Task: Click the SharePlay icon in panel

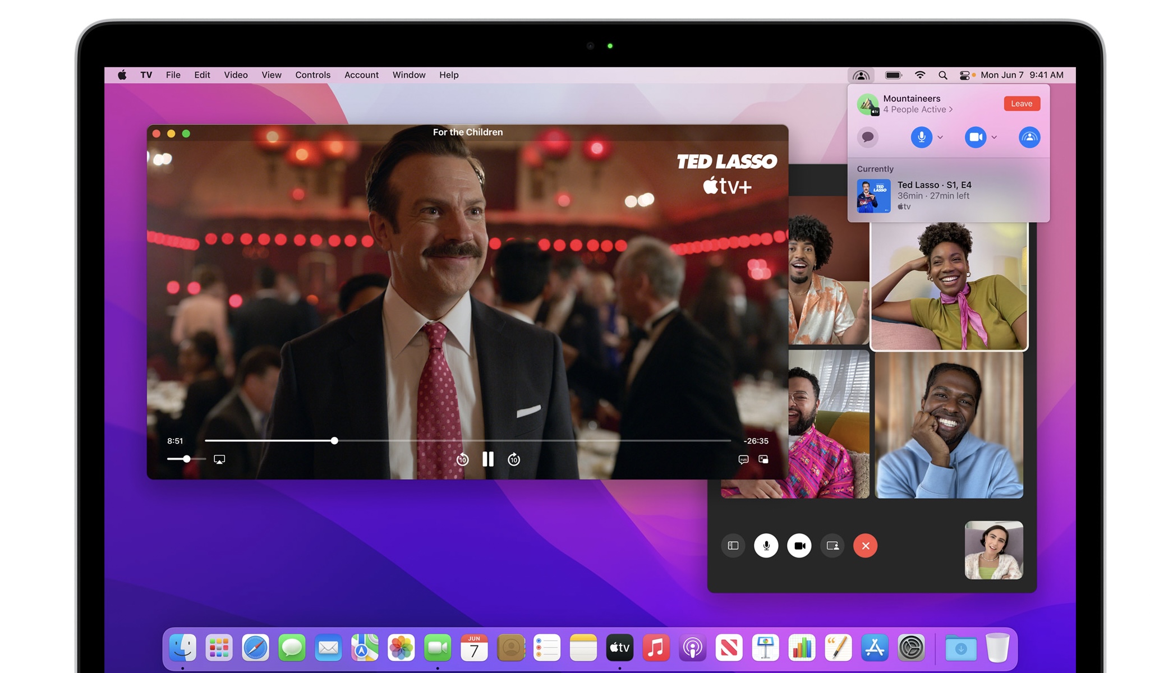Action: [x=1029, y=137]
